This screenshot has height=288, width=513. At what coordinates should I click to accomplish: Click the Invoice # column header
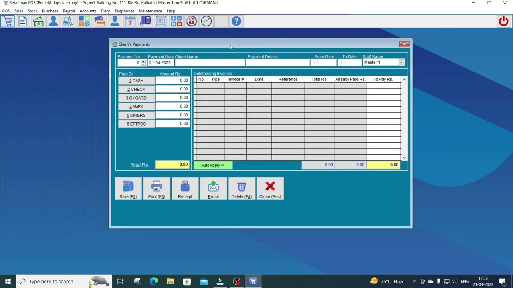click(x=236, y=79)
